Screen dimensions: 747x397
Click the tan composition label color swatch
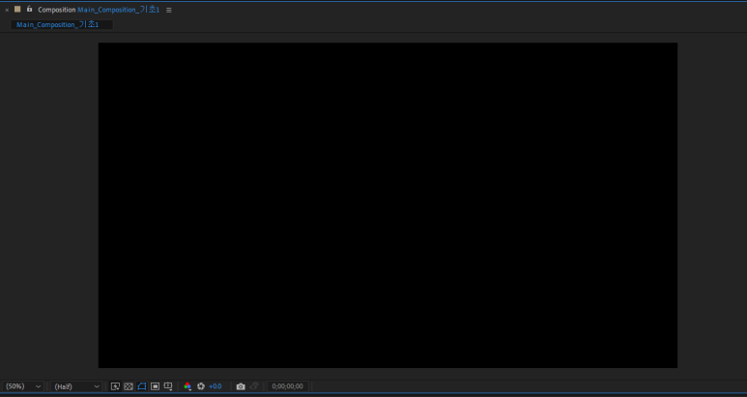(17, 9)
